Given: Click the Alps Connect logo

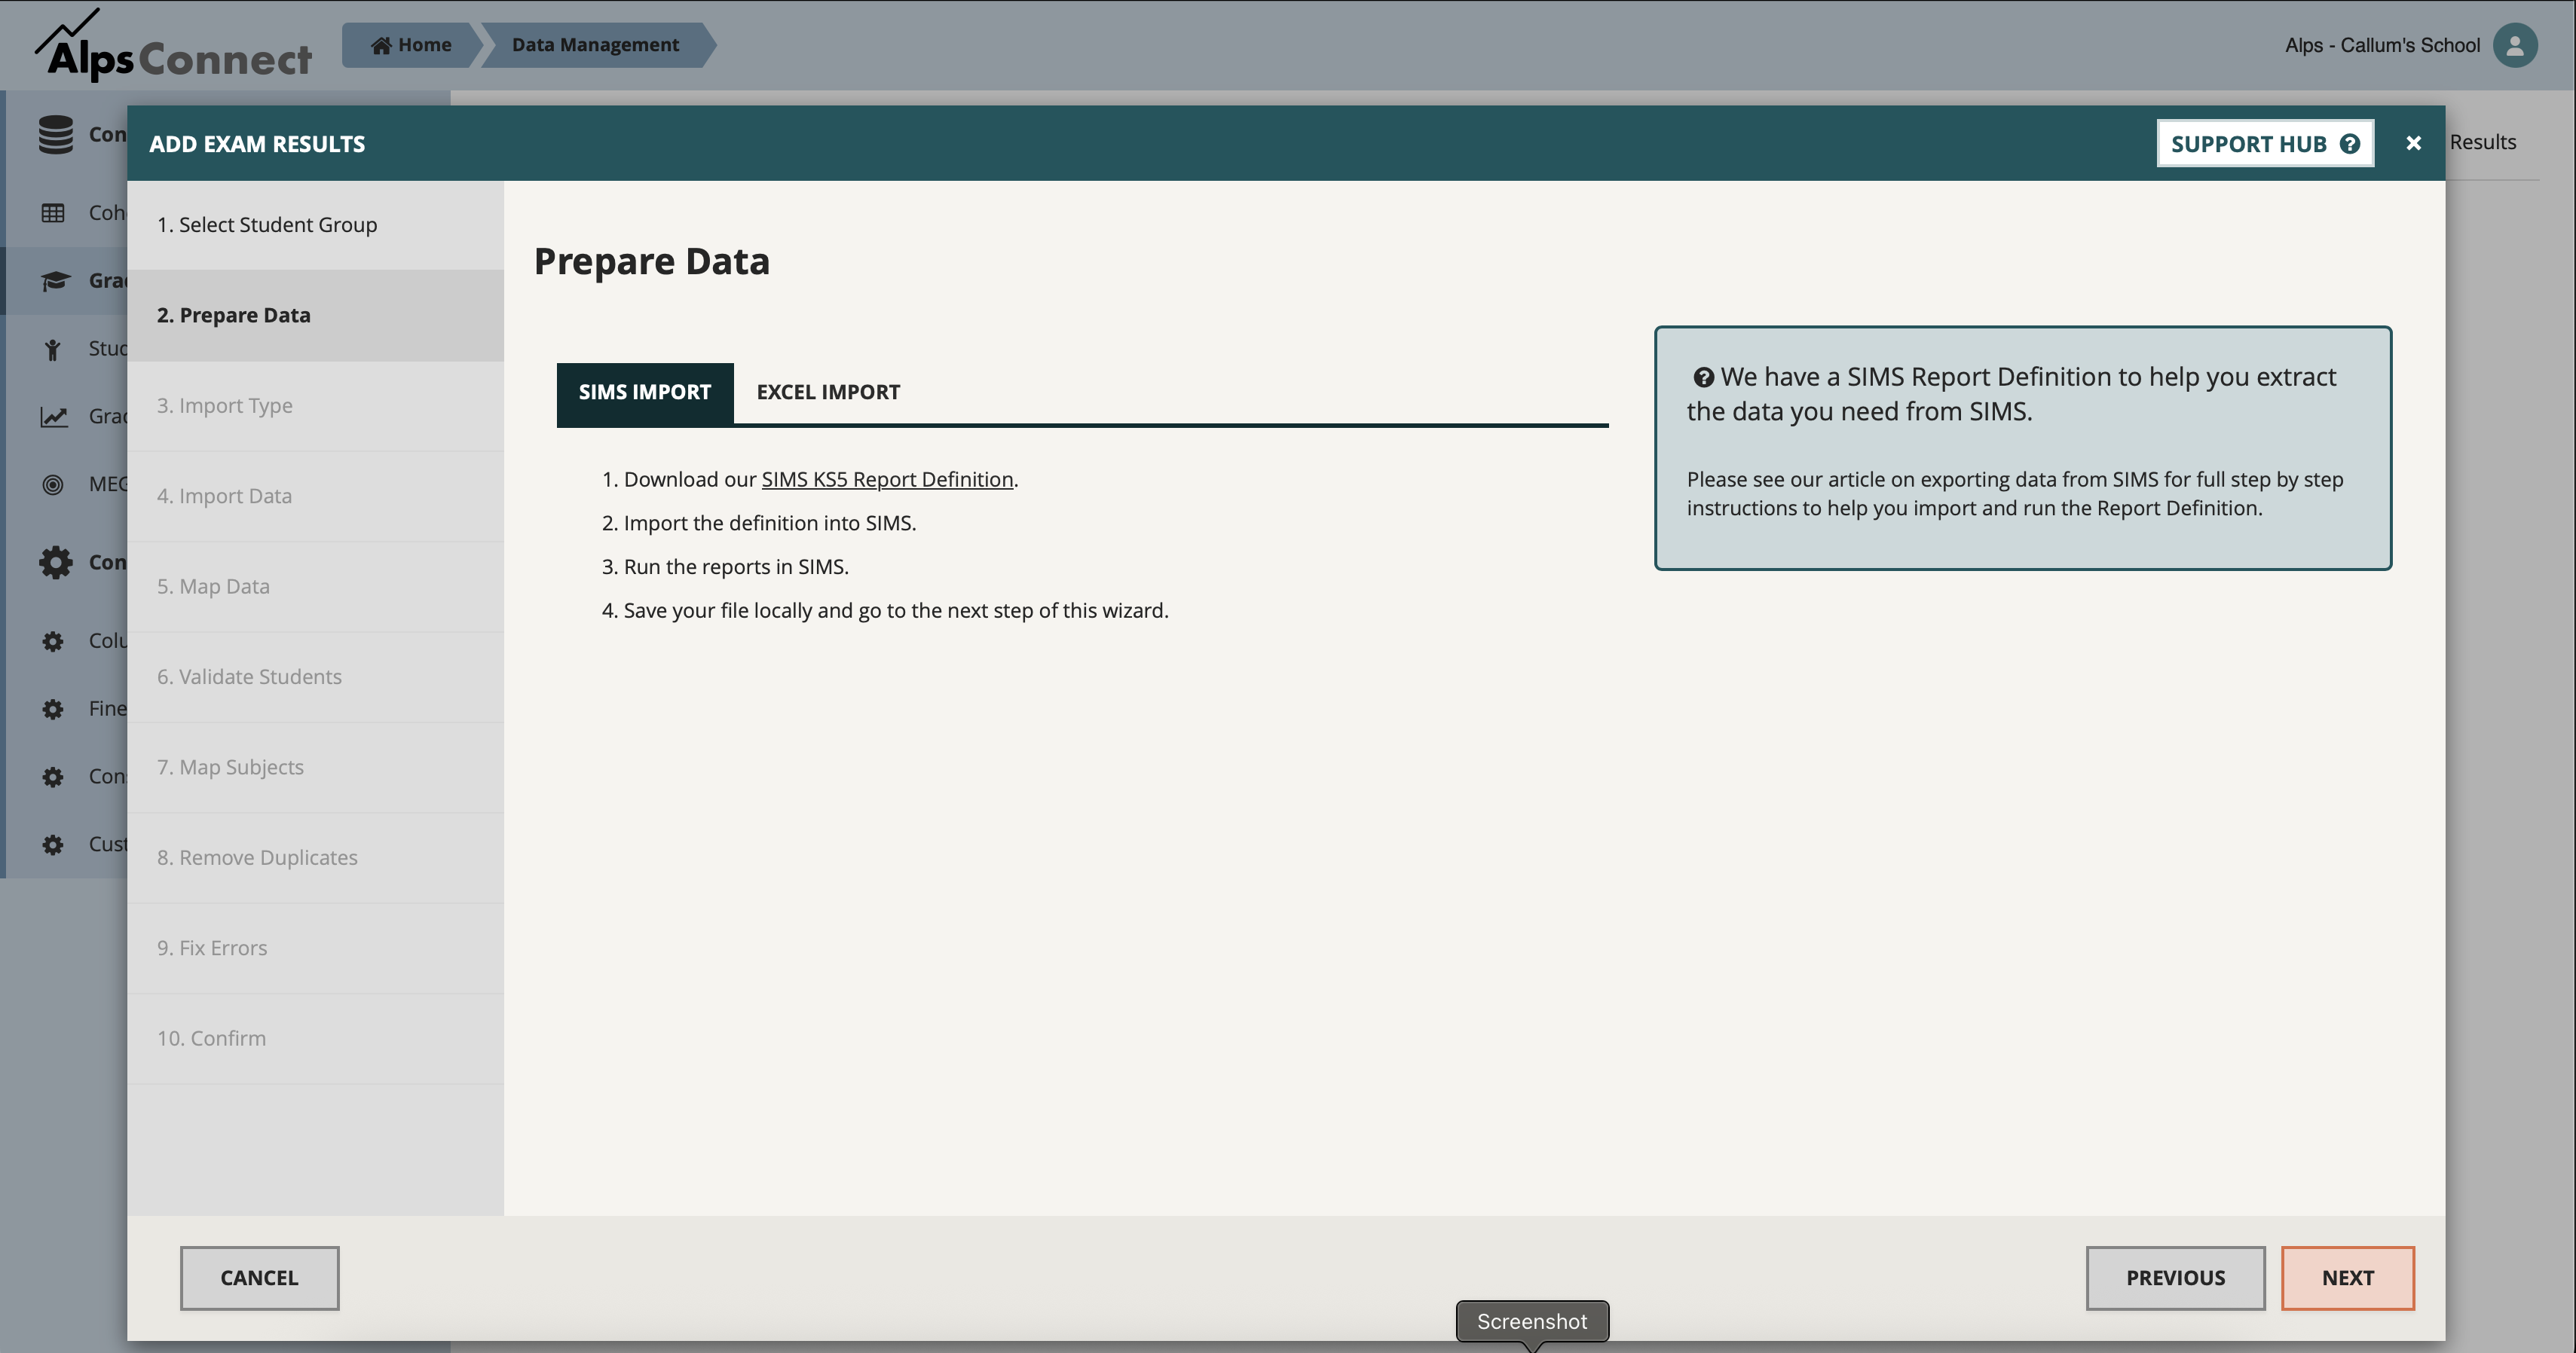Looking at the screenshot, I should (173, 46).
